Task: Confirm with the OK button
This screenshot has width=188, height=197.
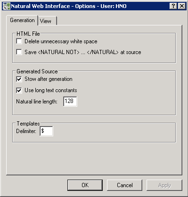Action: [85, 185]
